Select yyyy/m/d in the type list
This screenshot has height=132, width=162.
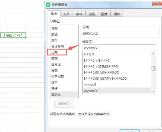pyautogui.click(x=117, y=91)
